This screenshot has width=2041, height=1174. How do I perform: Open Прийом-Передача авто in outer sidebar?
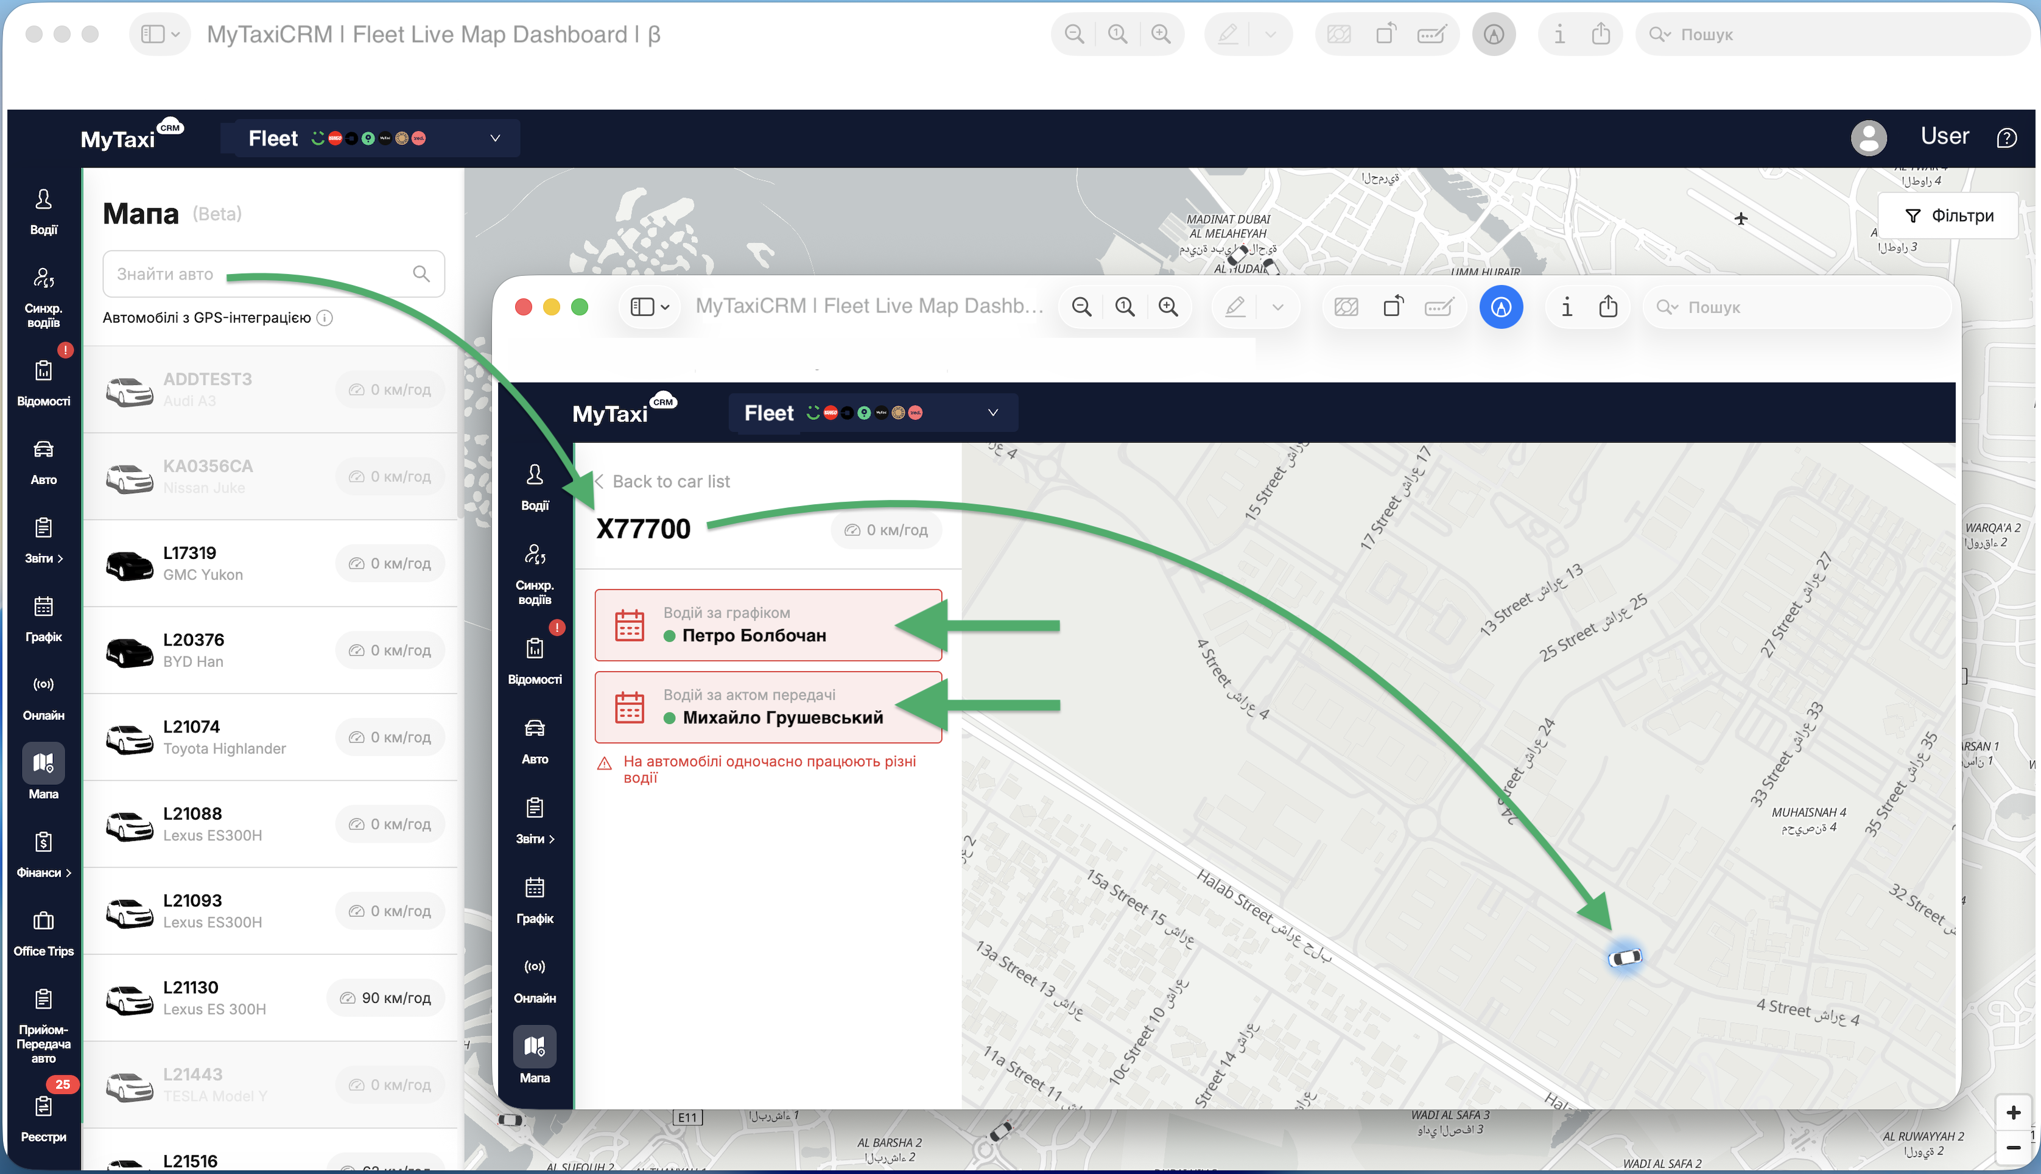(x=43, y=1025)
